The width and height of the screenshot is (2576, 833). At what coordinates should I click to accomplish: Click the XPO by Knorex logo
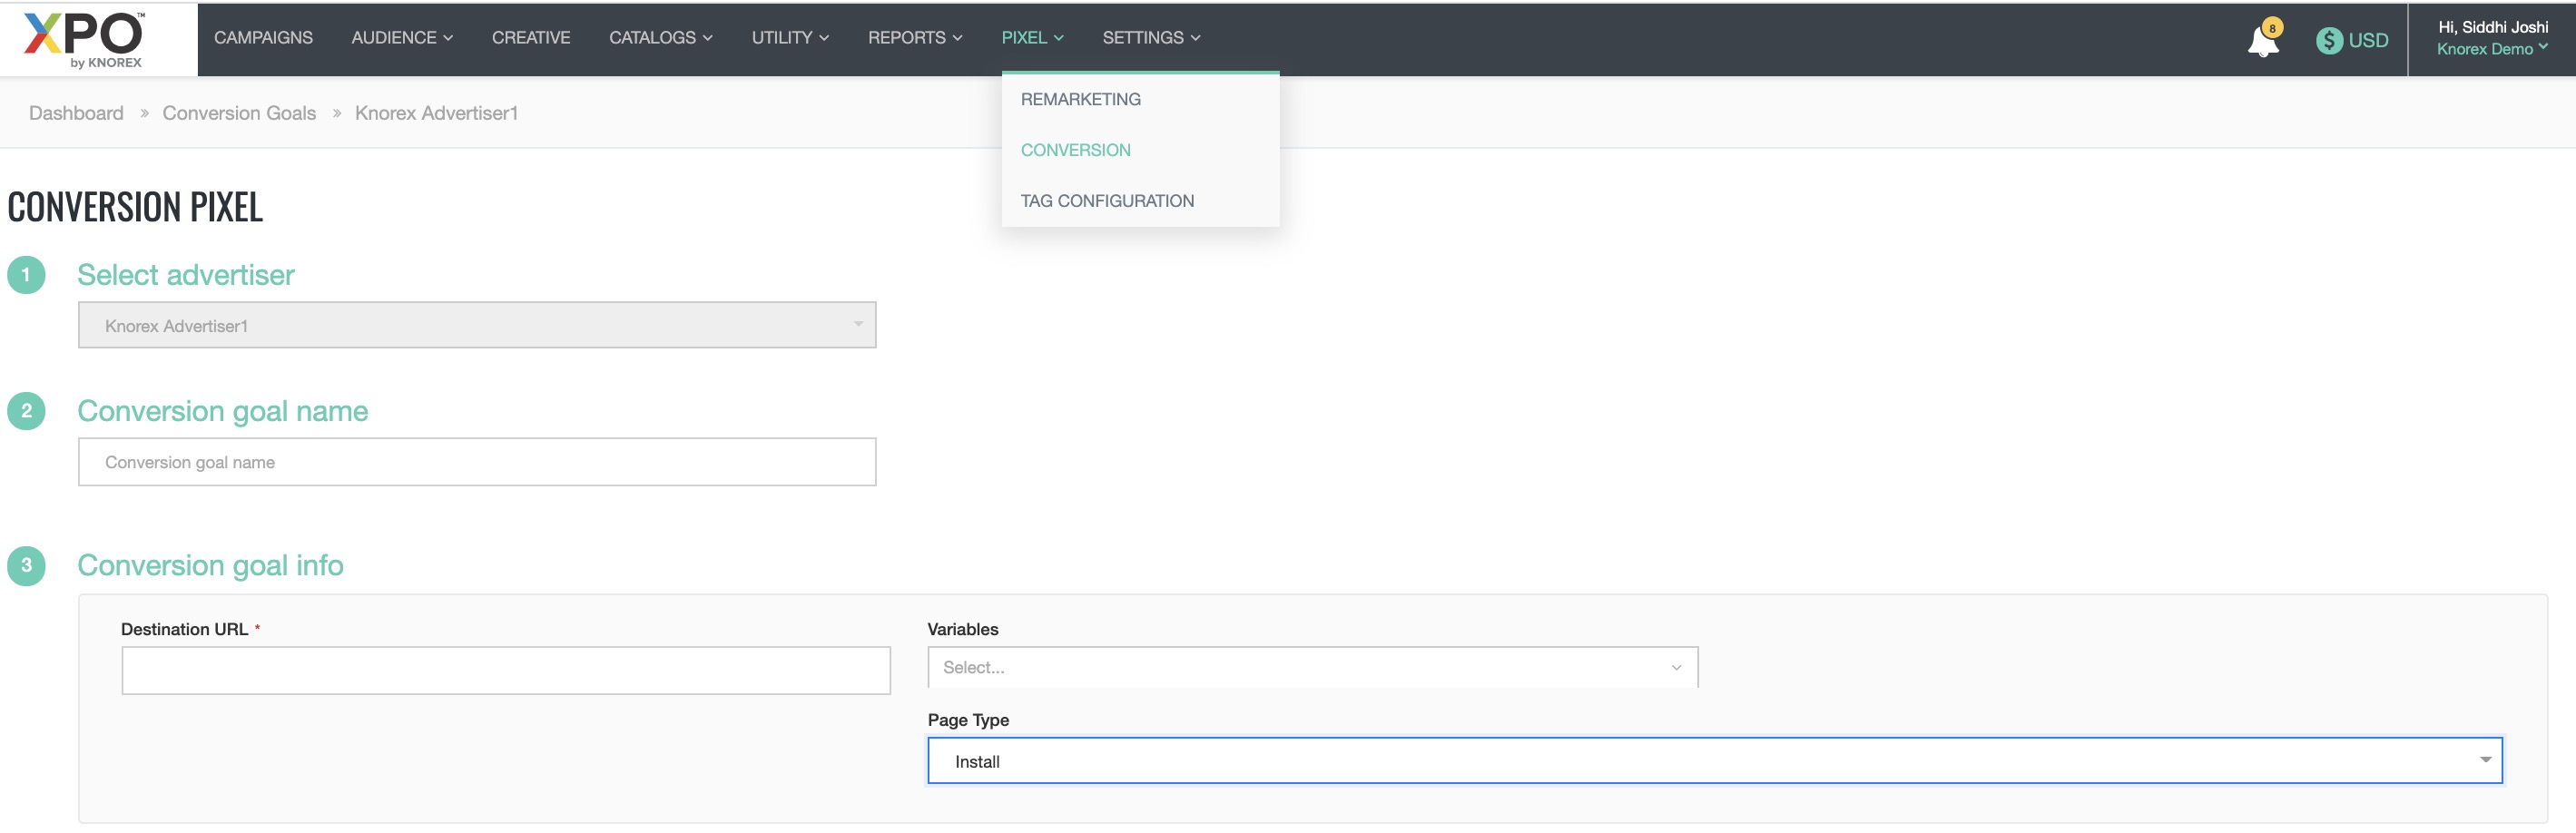86,40
